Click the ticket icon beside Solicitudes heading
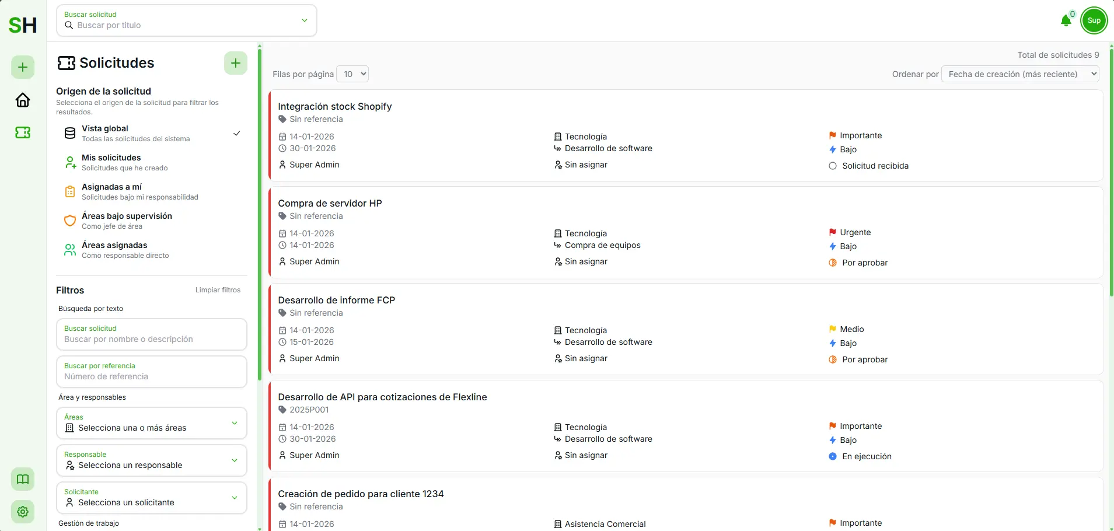1114x531 pixels. point(67,63)
